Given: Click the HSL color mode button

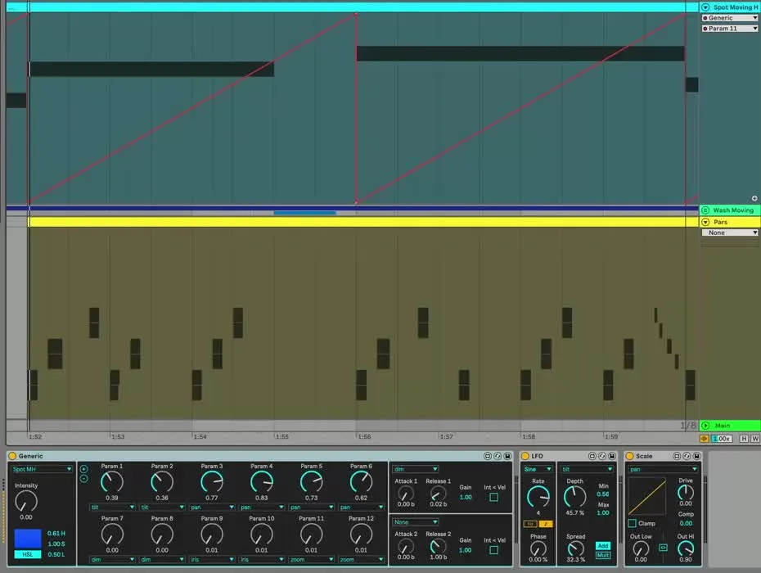Looking at the screenshot, I should (x=26, y=555).
